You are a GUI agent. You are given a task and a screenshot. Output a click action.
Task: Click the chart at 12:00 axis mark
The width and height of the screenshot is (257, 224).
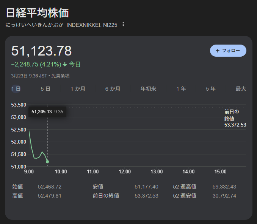[x=125, y=171]
